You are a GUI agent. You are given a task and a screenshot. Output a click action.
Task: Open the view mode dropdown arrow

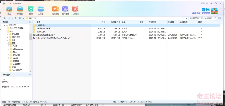pyautogui.click(x=24, y=18)
